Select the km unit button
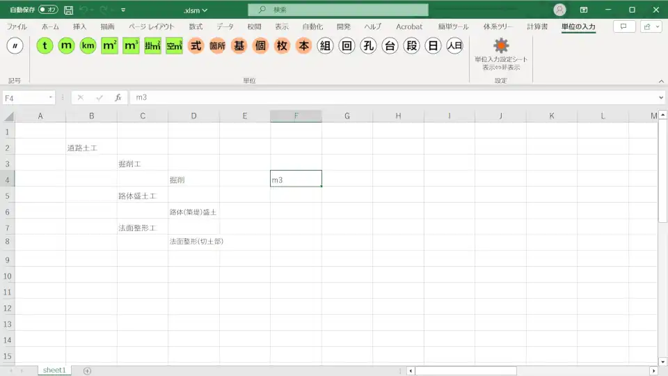The height and width of the screenshot is (376, 668). click(88, 46)
